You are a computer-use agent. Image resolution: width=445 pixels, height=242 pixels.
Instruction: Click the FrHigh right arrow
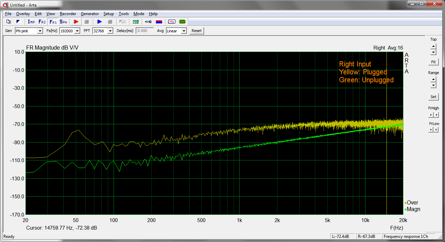tap(436, 115)
